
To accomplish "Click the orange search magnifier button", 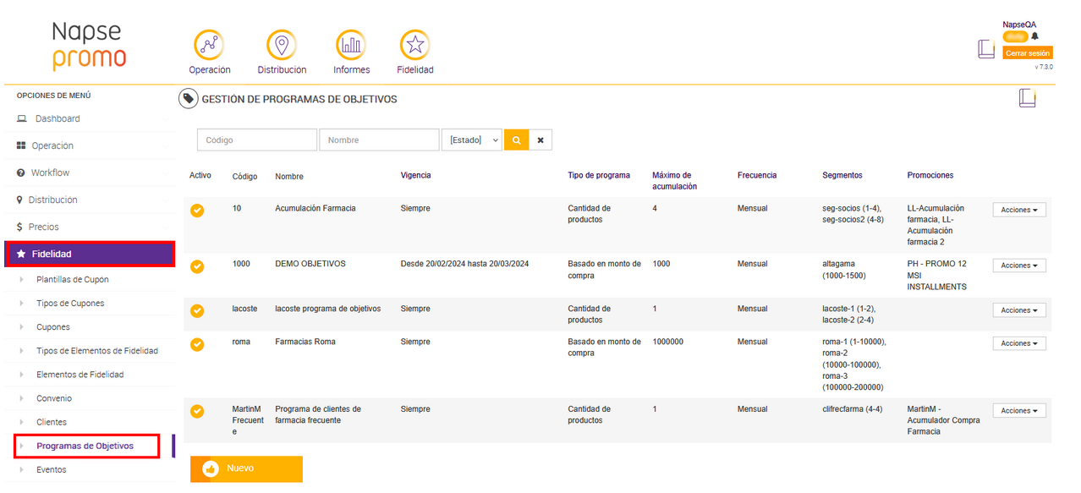I will (516, 140).
